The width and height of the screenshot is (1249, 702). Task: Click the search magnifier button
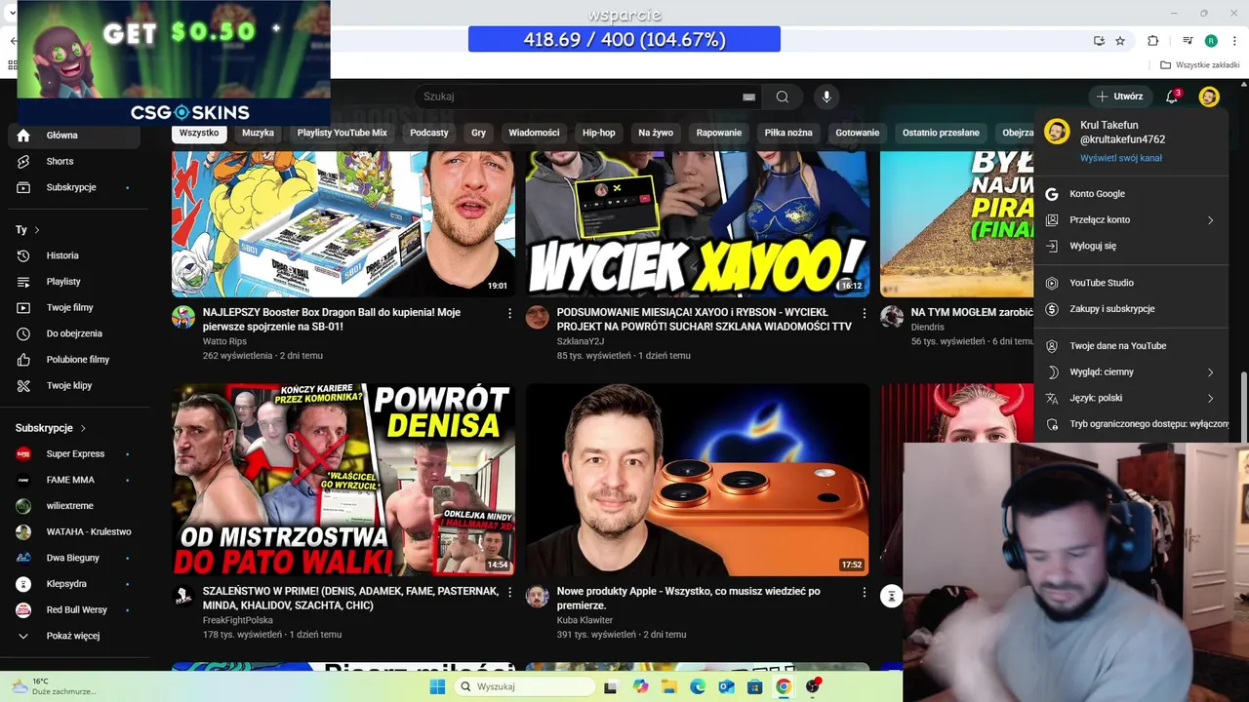click(x=783, y=97)
